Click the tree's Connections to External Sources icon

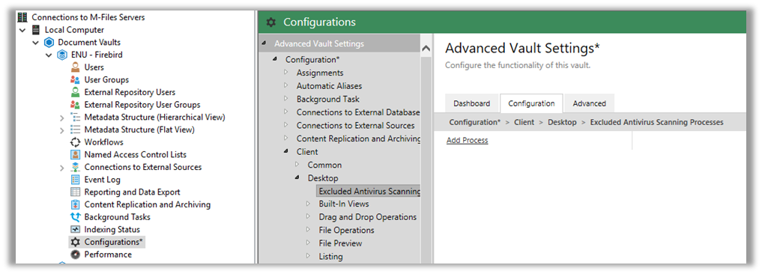click(76, 167)
